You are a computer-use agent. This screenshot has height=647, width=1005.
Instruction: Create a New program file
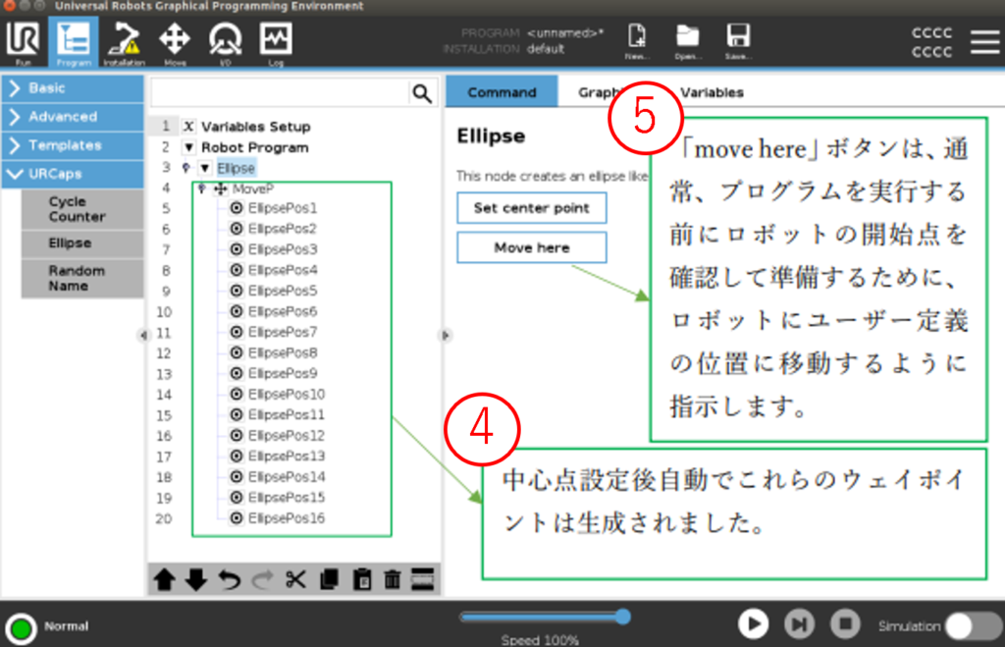coord(637,41)
